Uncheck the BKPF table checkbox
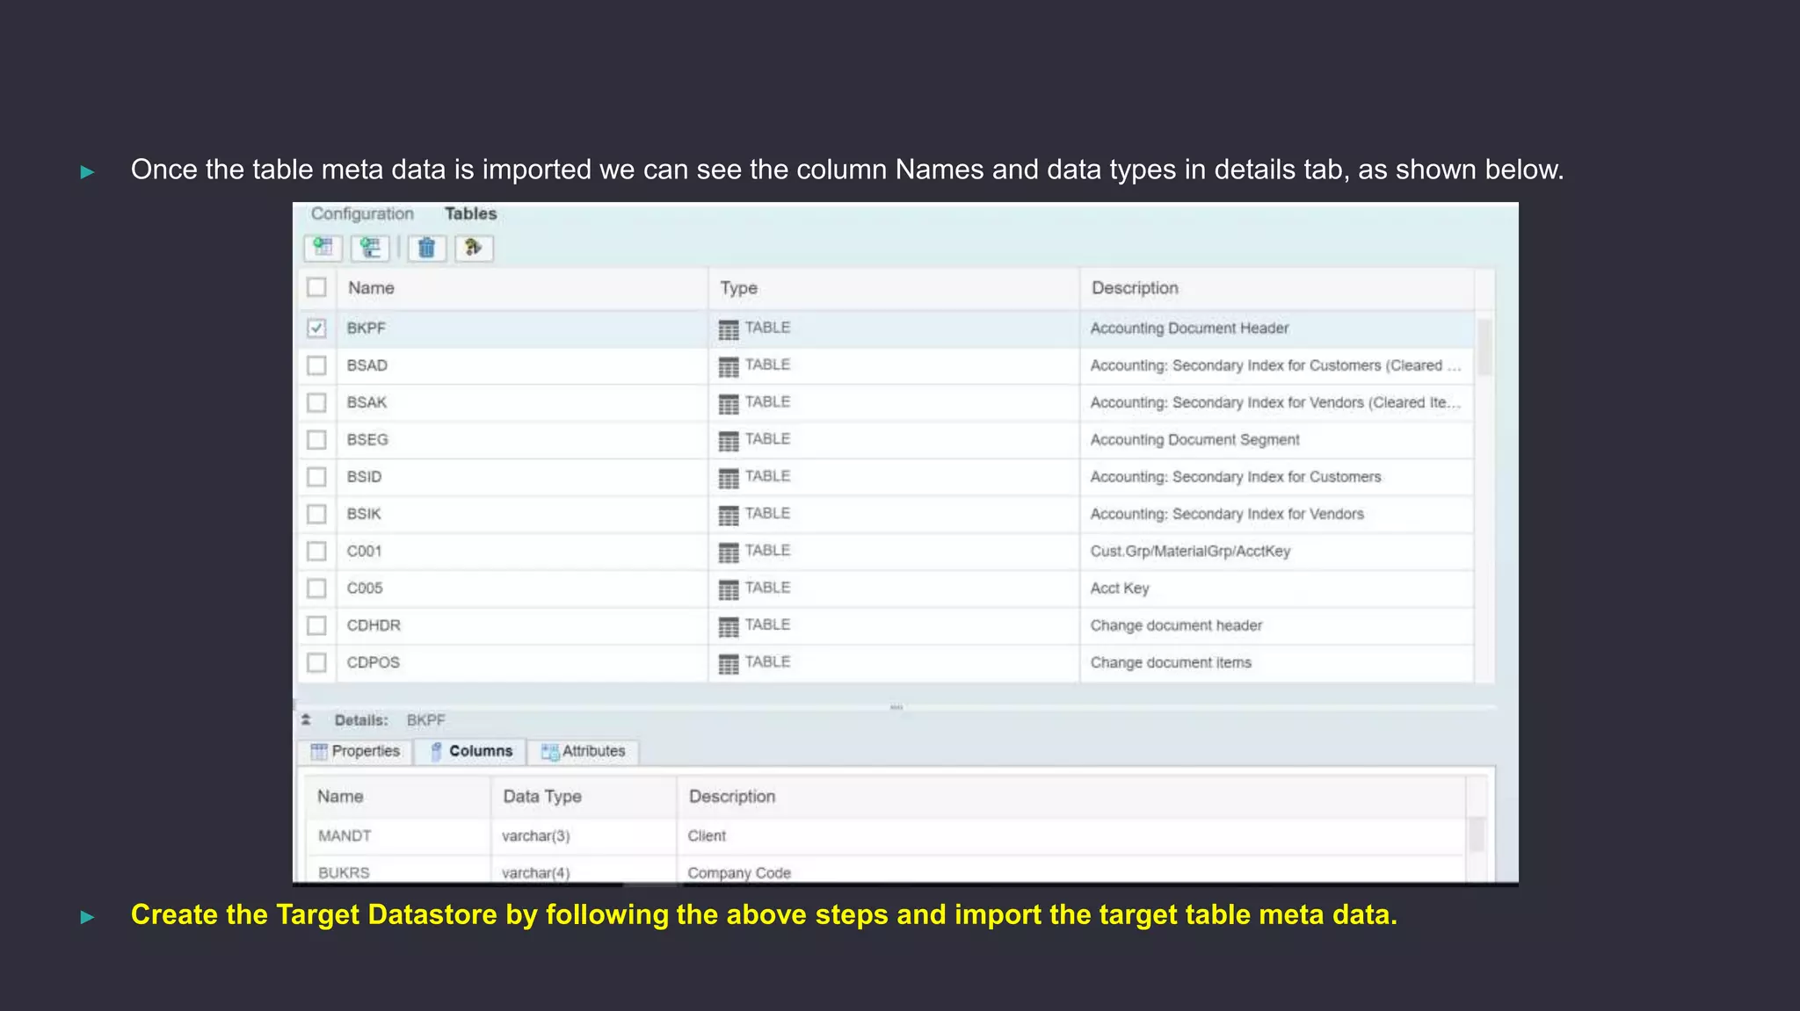This screenshot has height=1011, width=1800. (316, 329)
